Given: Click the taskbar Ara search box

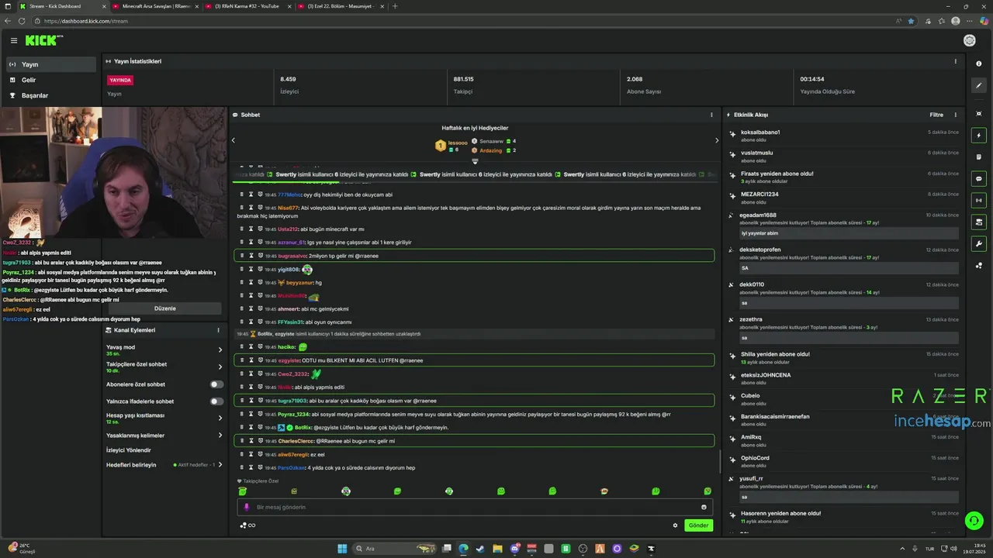Looking at the screenshot, I should coord(394,549).
